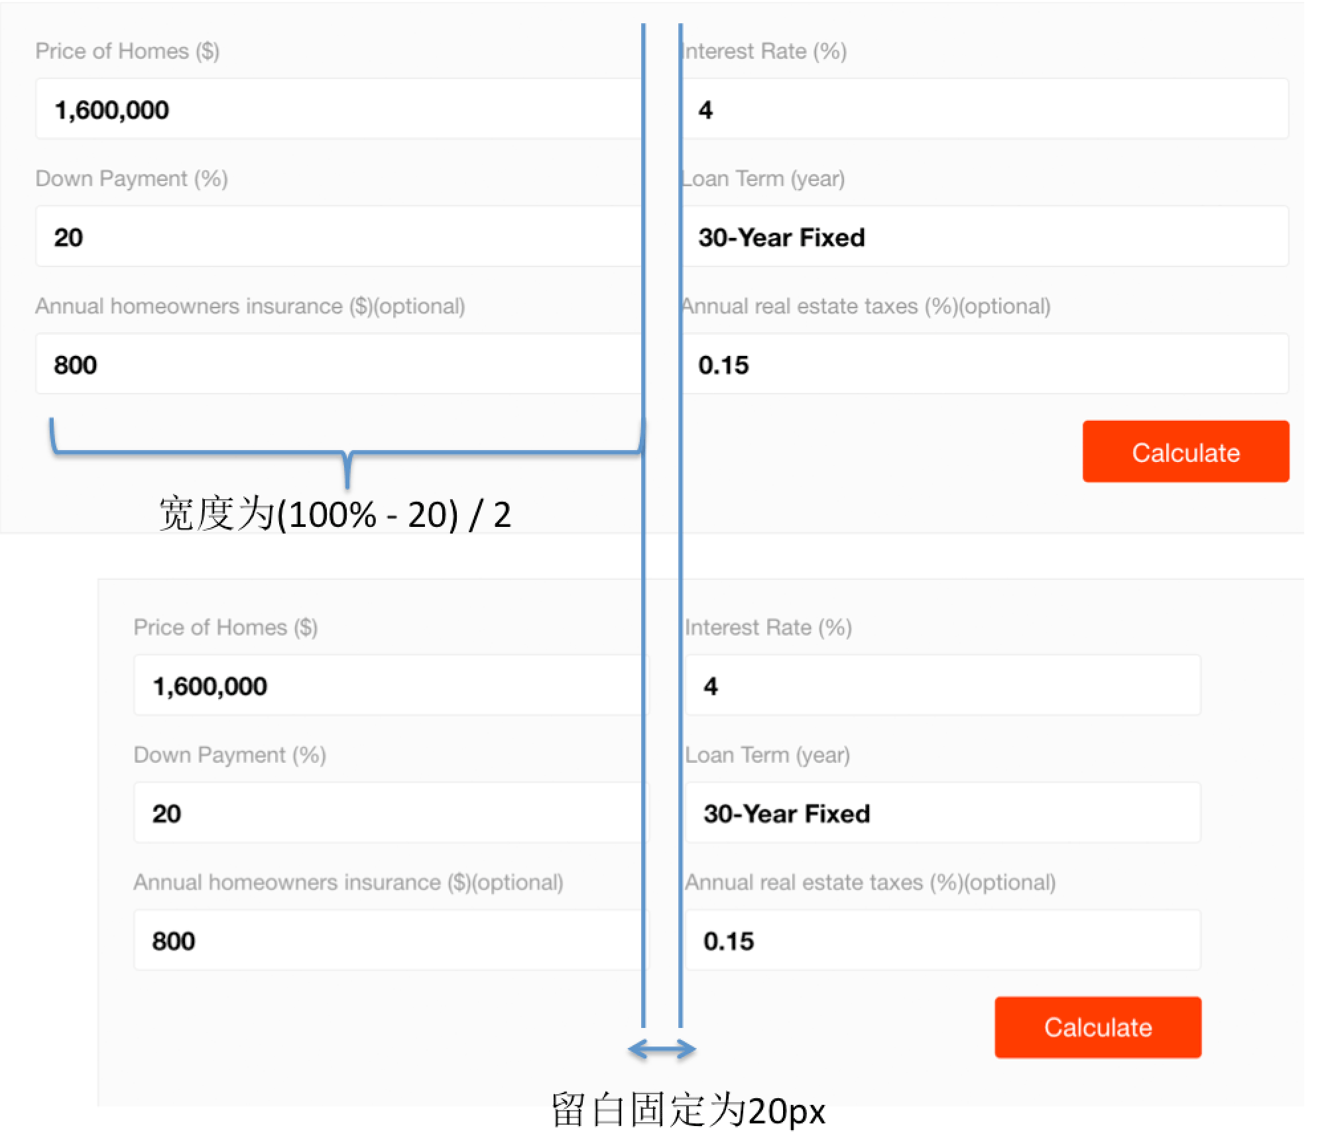Click the upper form's homeowners insurance field
This screenshot has width=1330, height=1136.
pyautogui.click(x=339, y=364)
